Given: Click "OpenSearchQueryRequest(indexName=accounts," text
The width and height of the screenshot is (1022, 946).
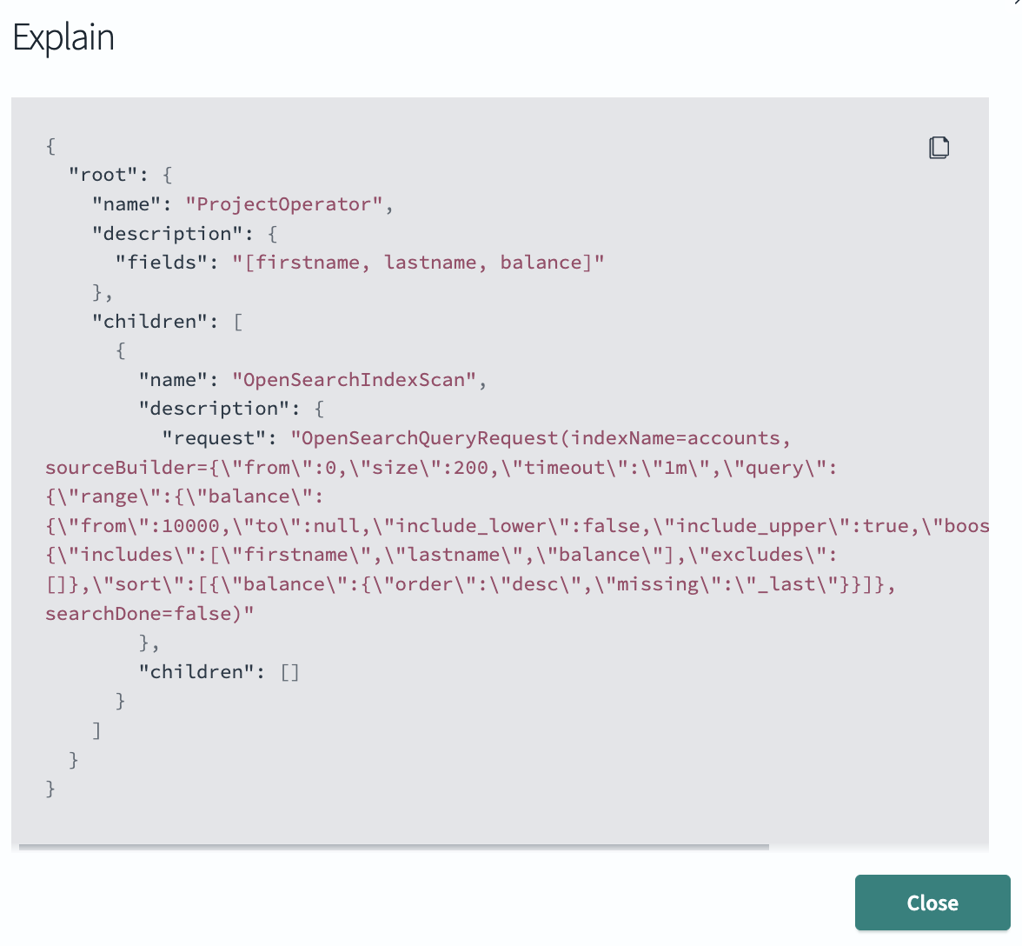Looking at the screenshot, I should pos(541,437).
